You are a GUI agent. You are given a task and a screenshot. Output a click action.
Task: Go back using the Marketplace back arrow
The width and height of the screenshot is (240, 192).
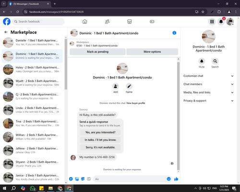tap(6, 32)
